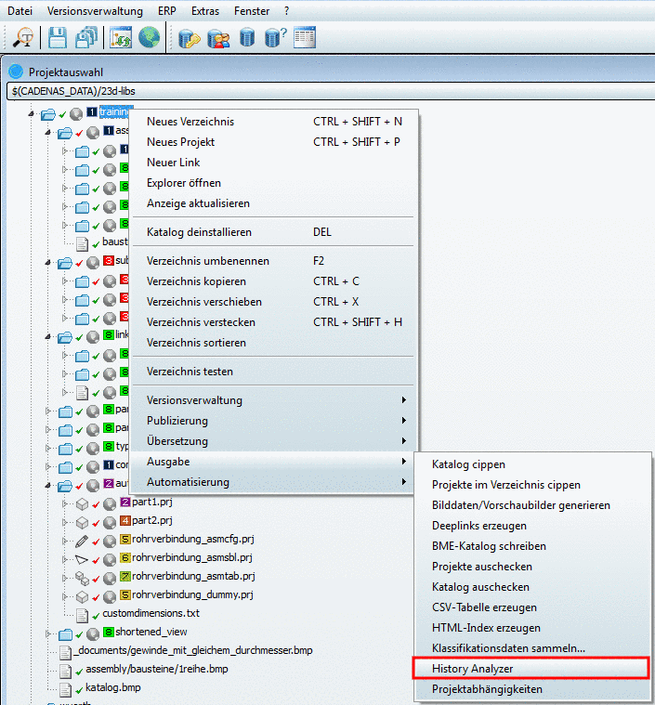The image size is (655, 705).
Task: Click the $(CADENAS_DATA)/23d-libs path field
Action: (331, 91)
